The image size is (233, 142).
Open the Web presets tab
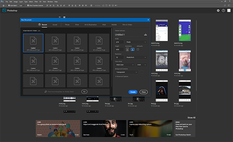point(104,25)
